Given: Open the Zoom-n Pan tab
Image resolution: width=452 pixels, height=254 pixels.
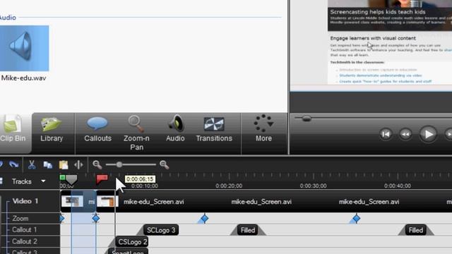Looking at the screenshot, I should (136, 133).
